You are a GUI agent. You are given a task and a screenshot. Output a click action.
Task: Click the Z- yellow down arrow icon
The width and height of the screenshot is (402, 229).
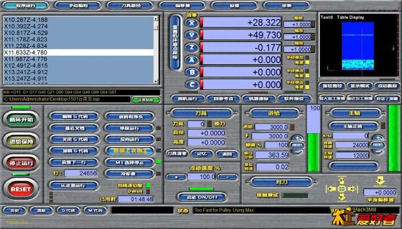(x=379, y=181)
